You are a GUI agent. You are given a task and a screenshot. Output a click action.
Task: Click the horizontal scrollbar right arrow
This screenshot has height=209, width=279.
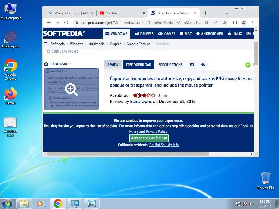251,154
